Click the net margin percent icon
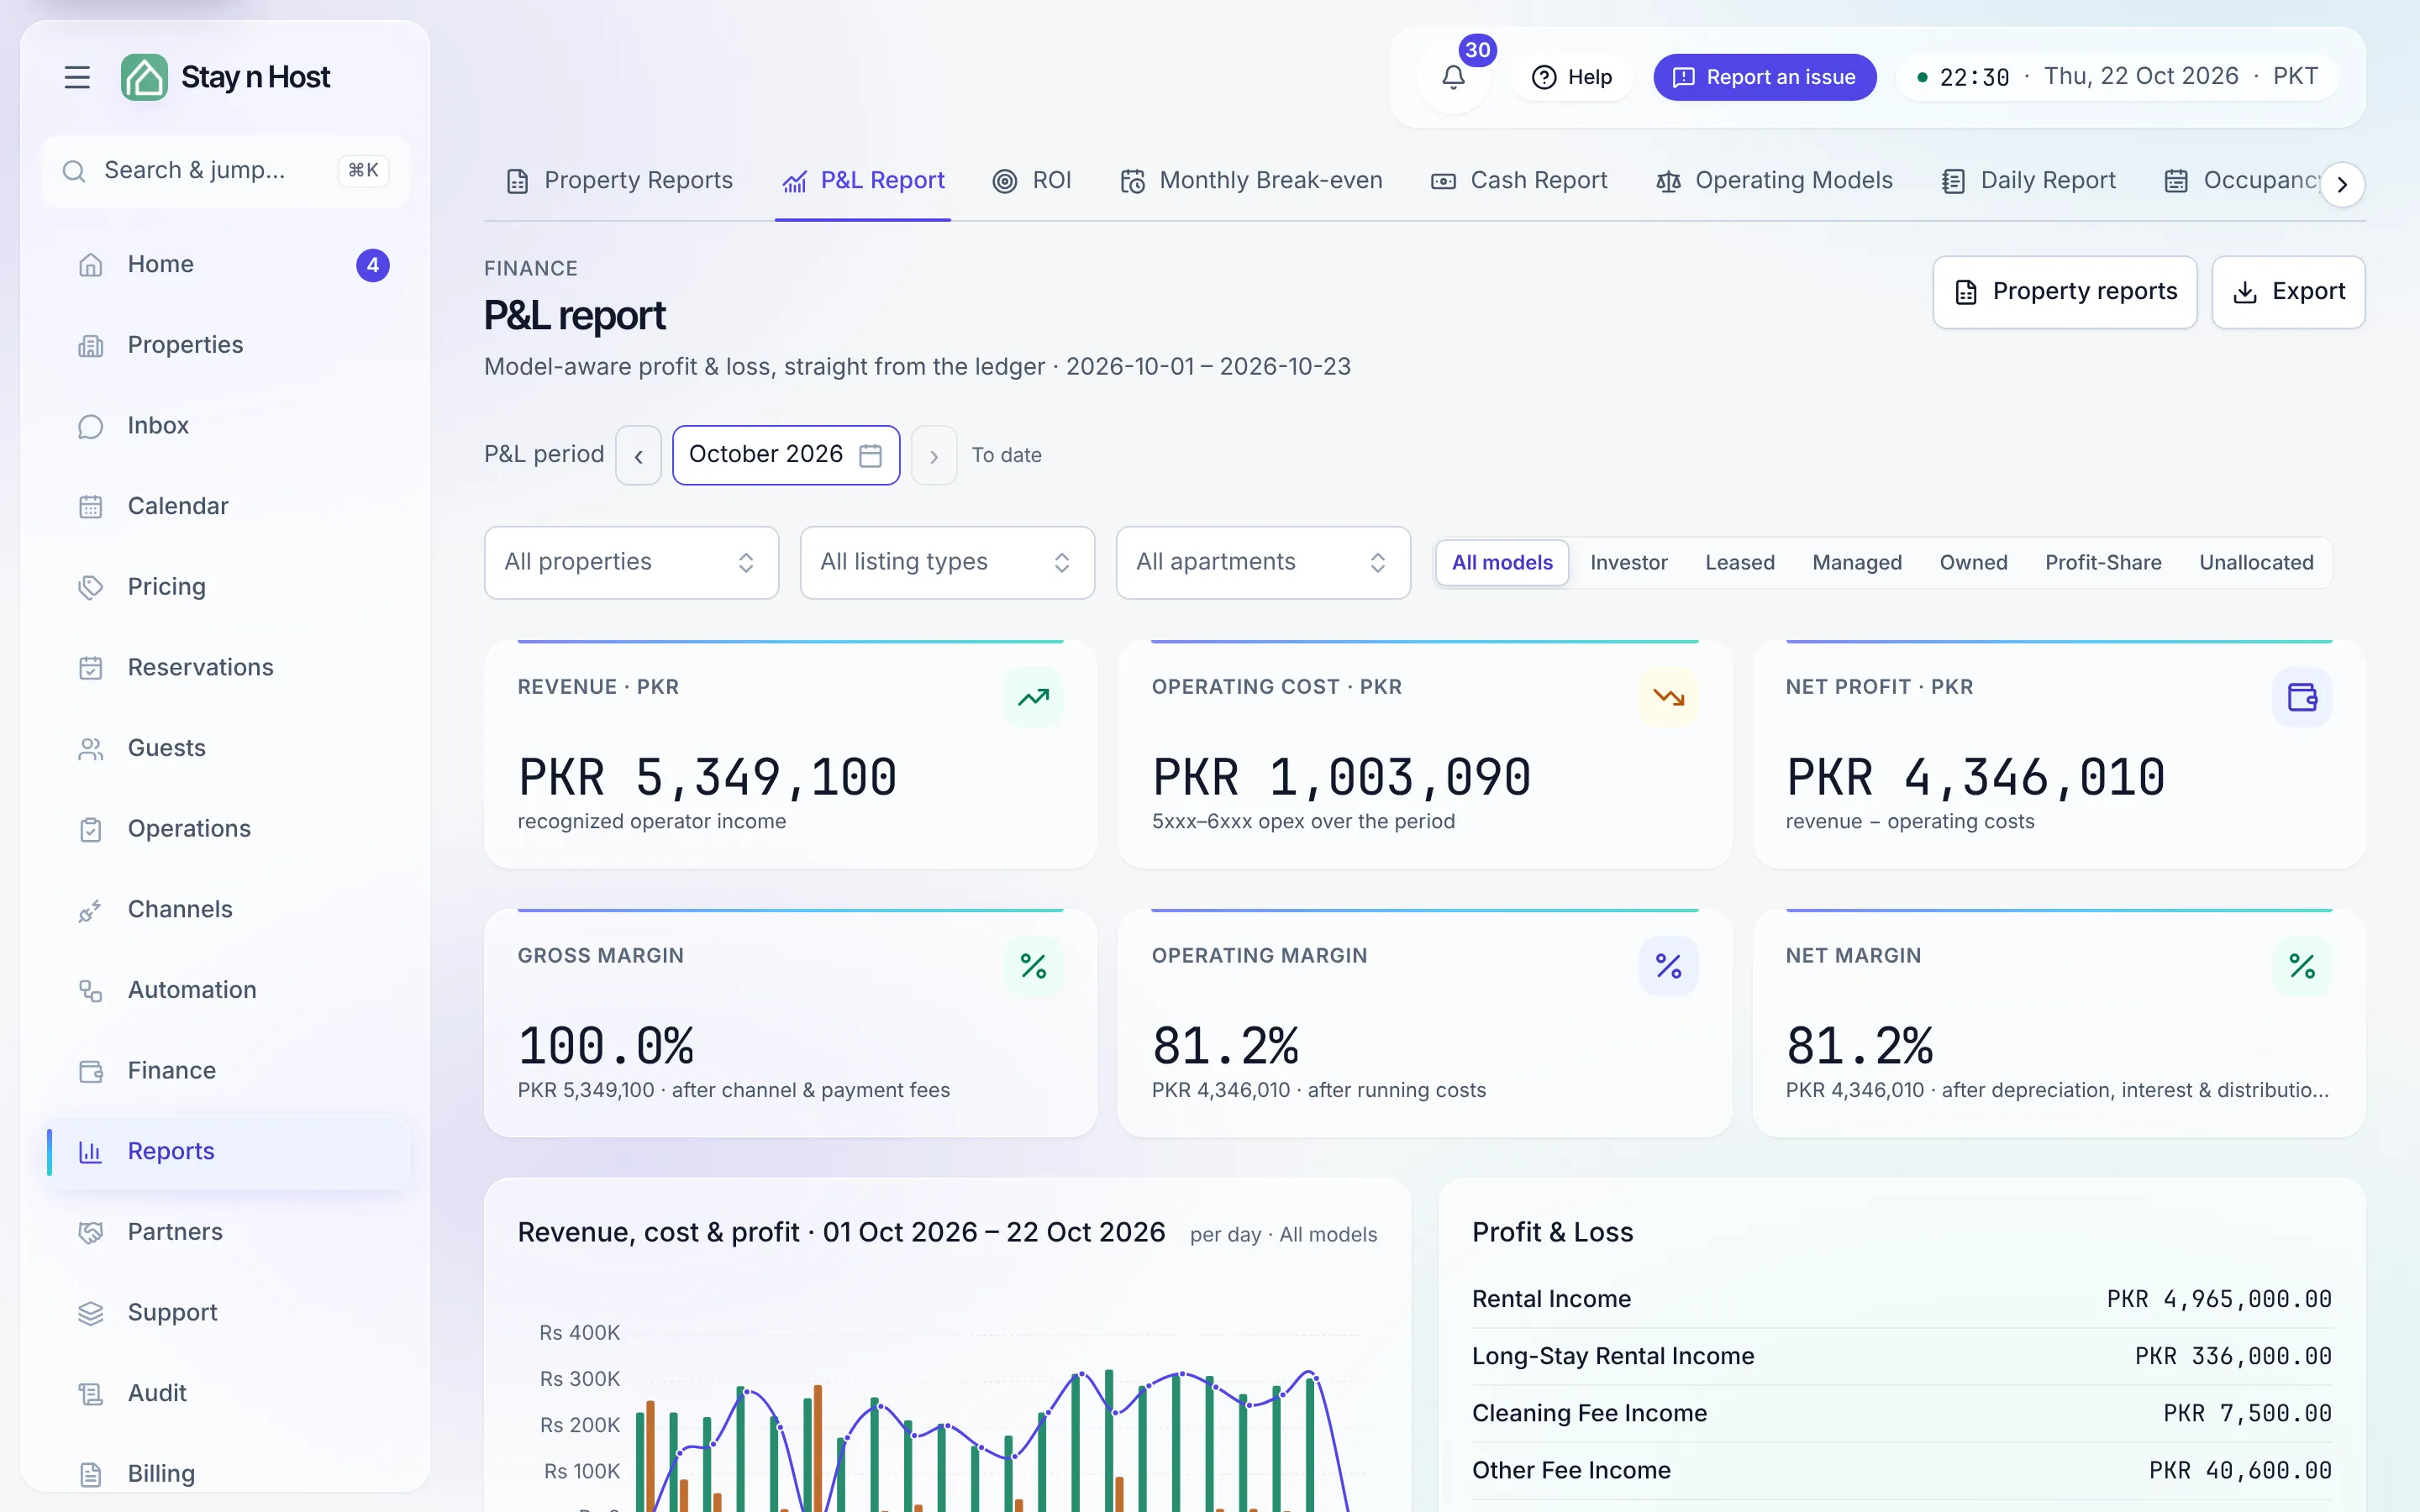The height and width of the screenshot is (1512, 2420). 2302,966
